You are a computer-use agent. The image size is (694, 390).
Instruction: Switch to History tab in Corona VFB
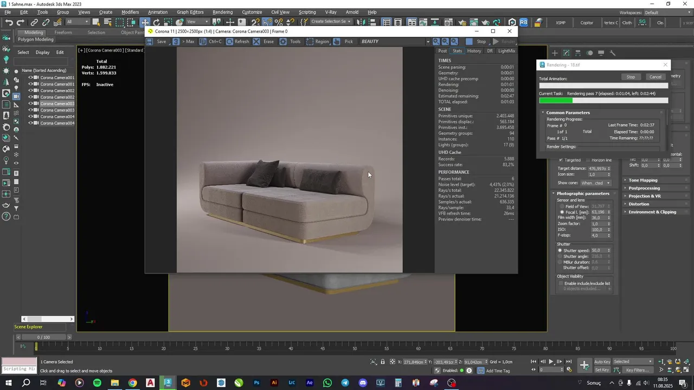pyautogui.click(x=474, y=51)
